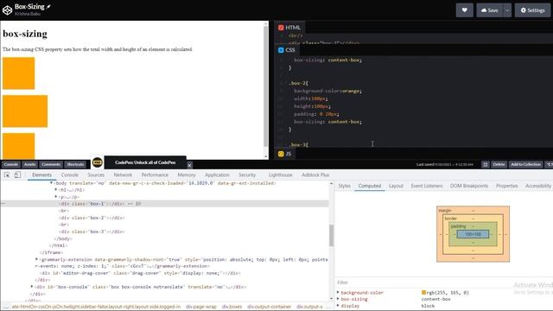Open CodePen Console footer button
The image size is (553, 311).
tap(11, 164)
